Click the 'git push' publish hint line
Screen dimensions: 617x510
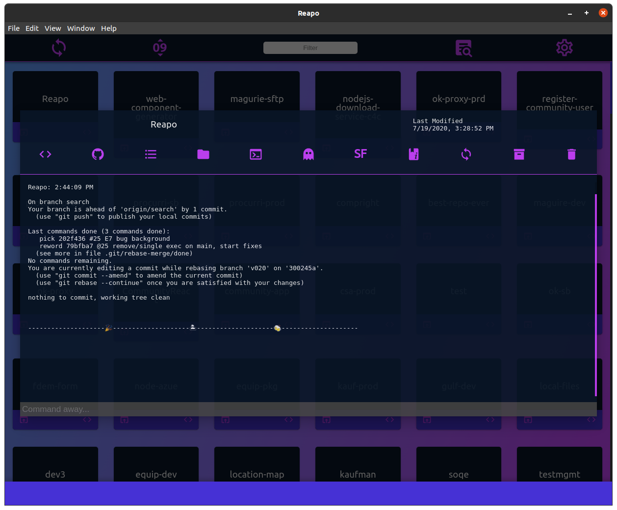(x=124, y=217)
